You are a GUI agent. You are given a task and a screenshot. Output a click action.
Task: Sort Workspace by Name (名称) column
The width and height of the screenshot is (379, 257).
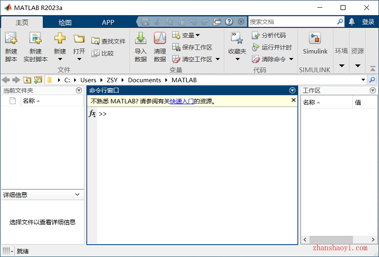pyautogui.click(x=326, y=102)
